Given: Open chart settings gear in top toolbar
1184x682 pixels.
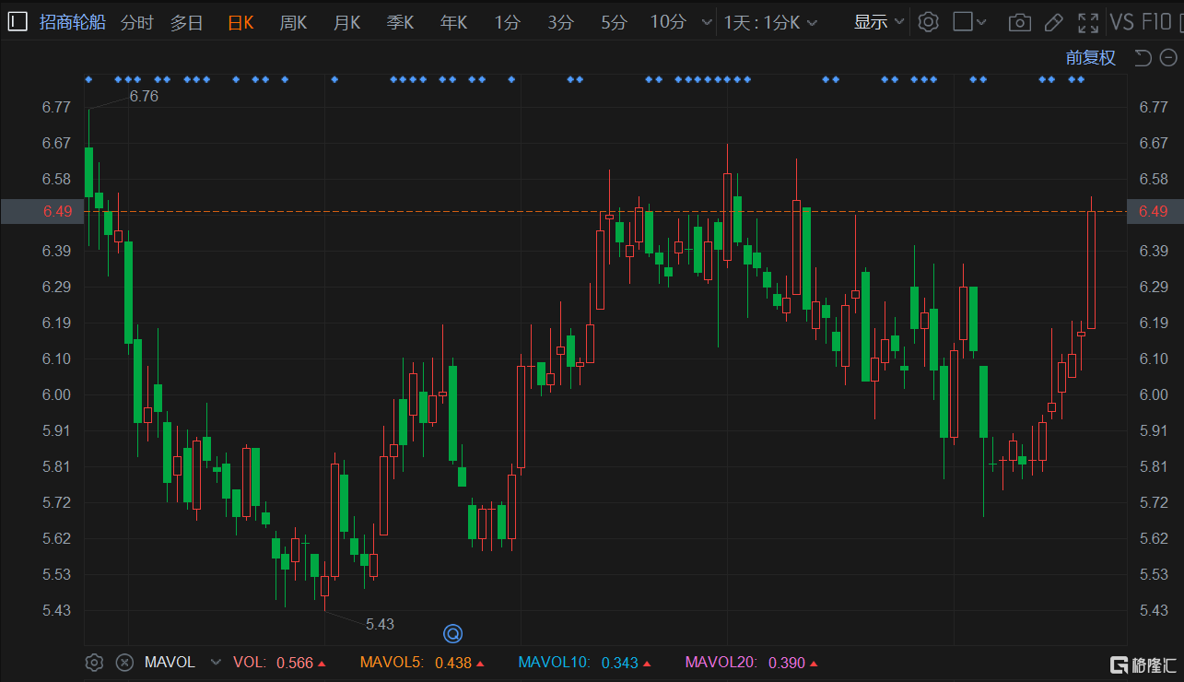Looking at the screenshot, I should 929,22.
